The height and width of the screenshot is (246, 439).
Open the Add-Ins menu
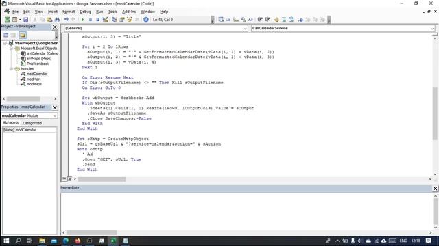point(129,12)
